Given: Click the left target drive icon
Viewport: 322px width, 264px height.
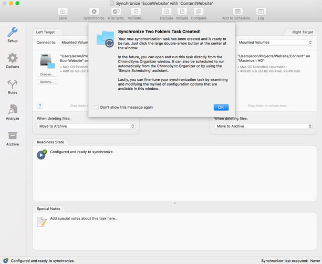Looking at the screenshot, I should pos(47,61).
